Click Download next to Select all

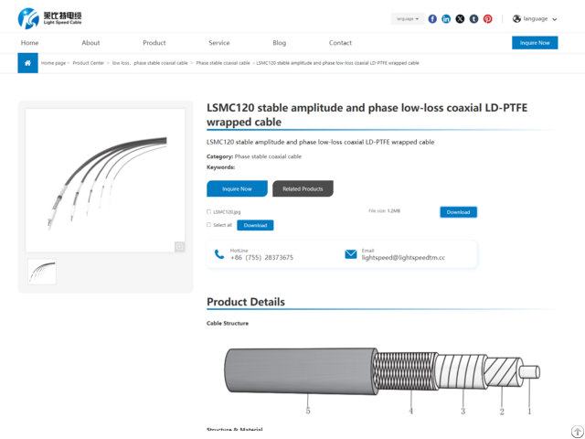pyautogui.click(x=255, y=225)
